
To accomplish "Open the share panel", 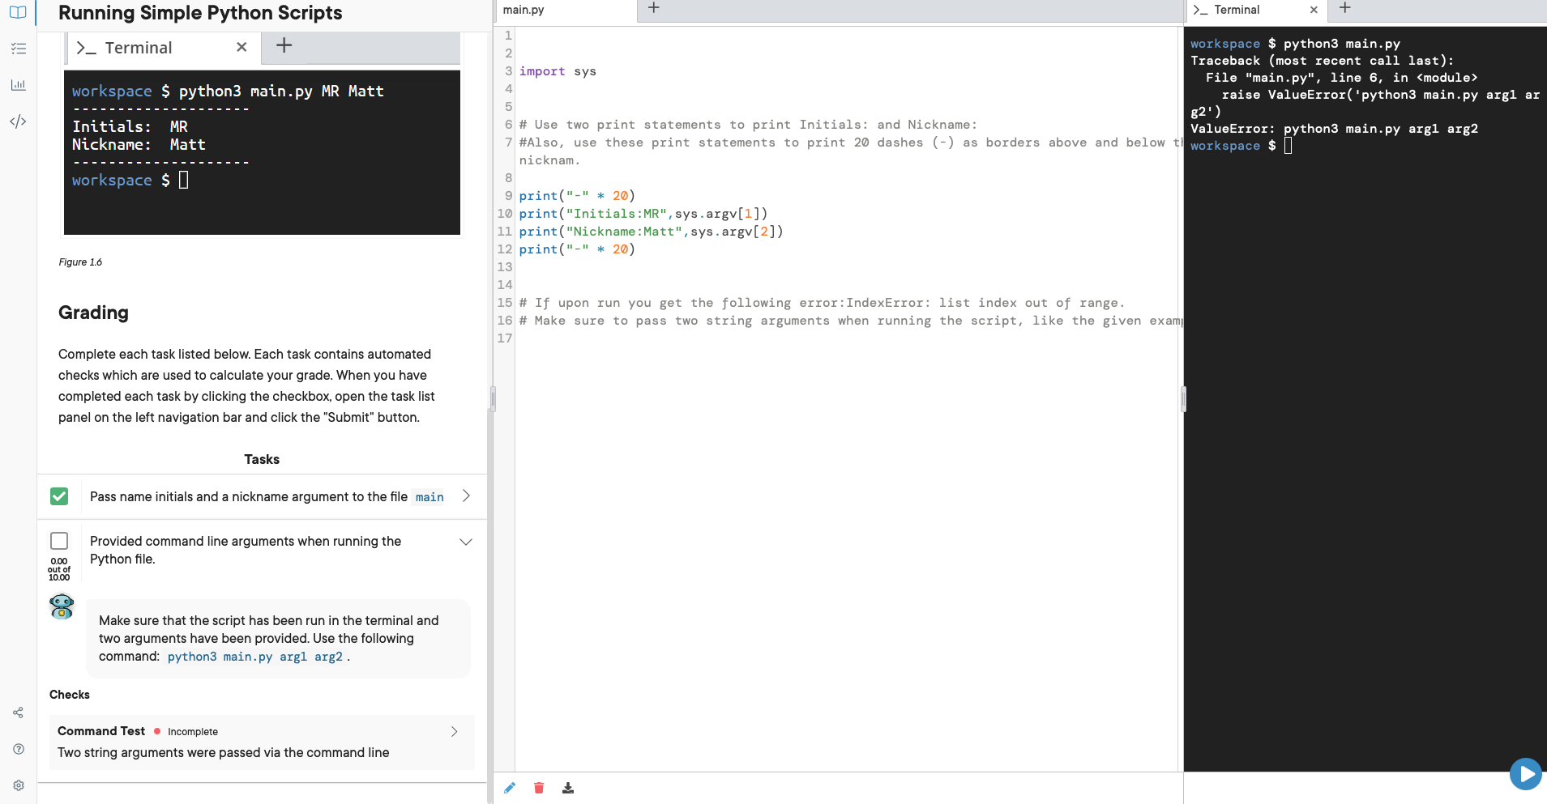I will [18, 713].
